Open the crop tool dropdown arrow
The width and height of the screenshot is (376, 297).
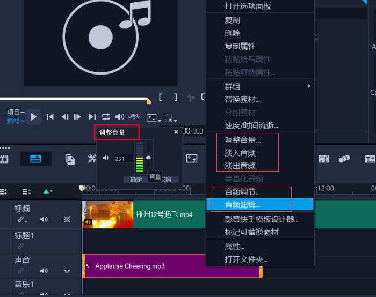pos(176,121)
